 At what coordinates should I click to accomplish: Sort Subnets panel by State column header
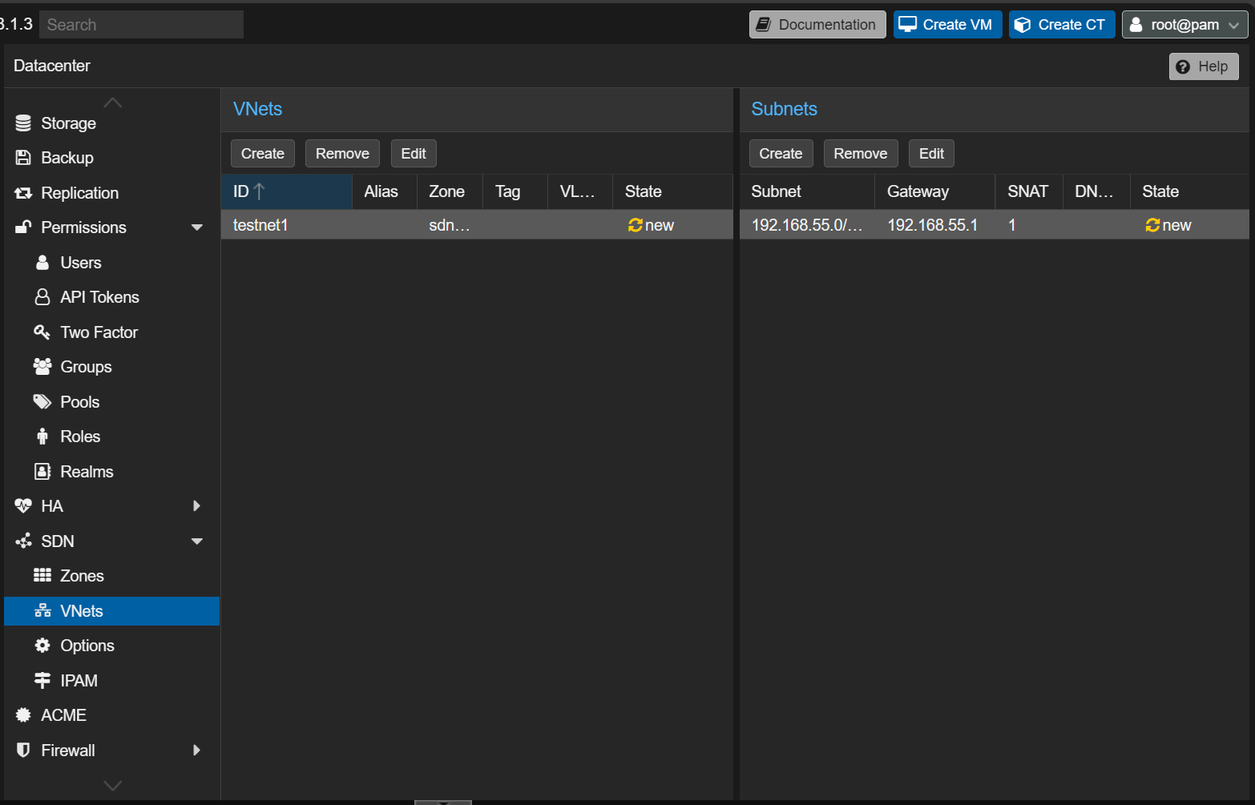tap(1189, 191)
